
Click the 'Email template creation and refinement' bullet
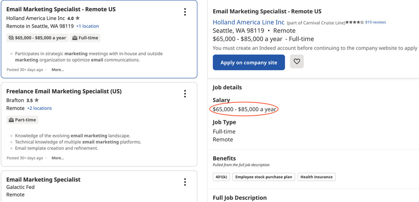[57, 148]
